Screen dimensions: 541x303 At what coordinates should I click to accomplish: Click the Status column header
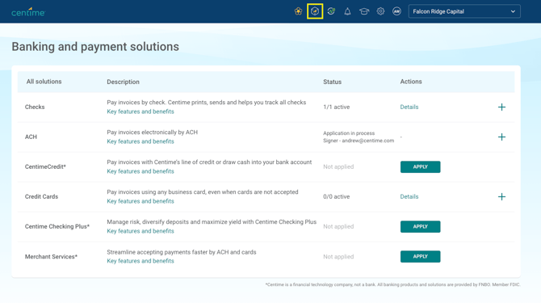click(332, 82)
